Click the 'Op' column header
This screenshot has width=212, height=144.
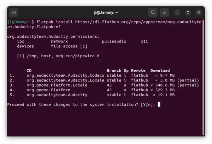126,71
